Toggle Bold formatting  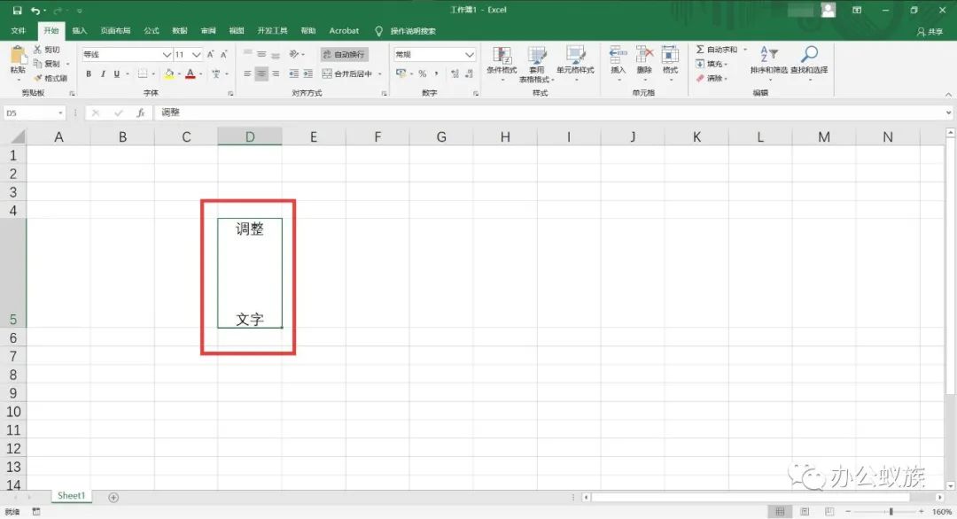[x=89, y=74]
